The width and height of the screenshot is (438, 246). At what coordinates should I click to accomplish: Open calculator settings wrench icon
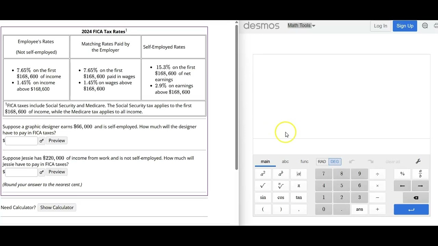click(418, 162)
